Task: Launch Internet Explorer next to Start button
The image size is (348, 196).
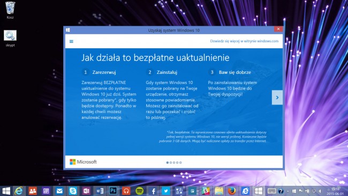Action: [x=19, y=191]
